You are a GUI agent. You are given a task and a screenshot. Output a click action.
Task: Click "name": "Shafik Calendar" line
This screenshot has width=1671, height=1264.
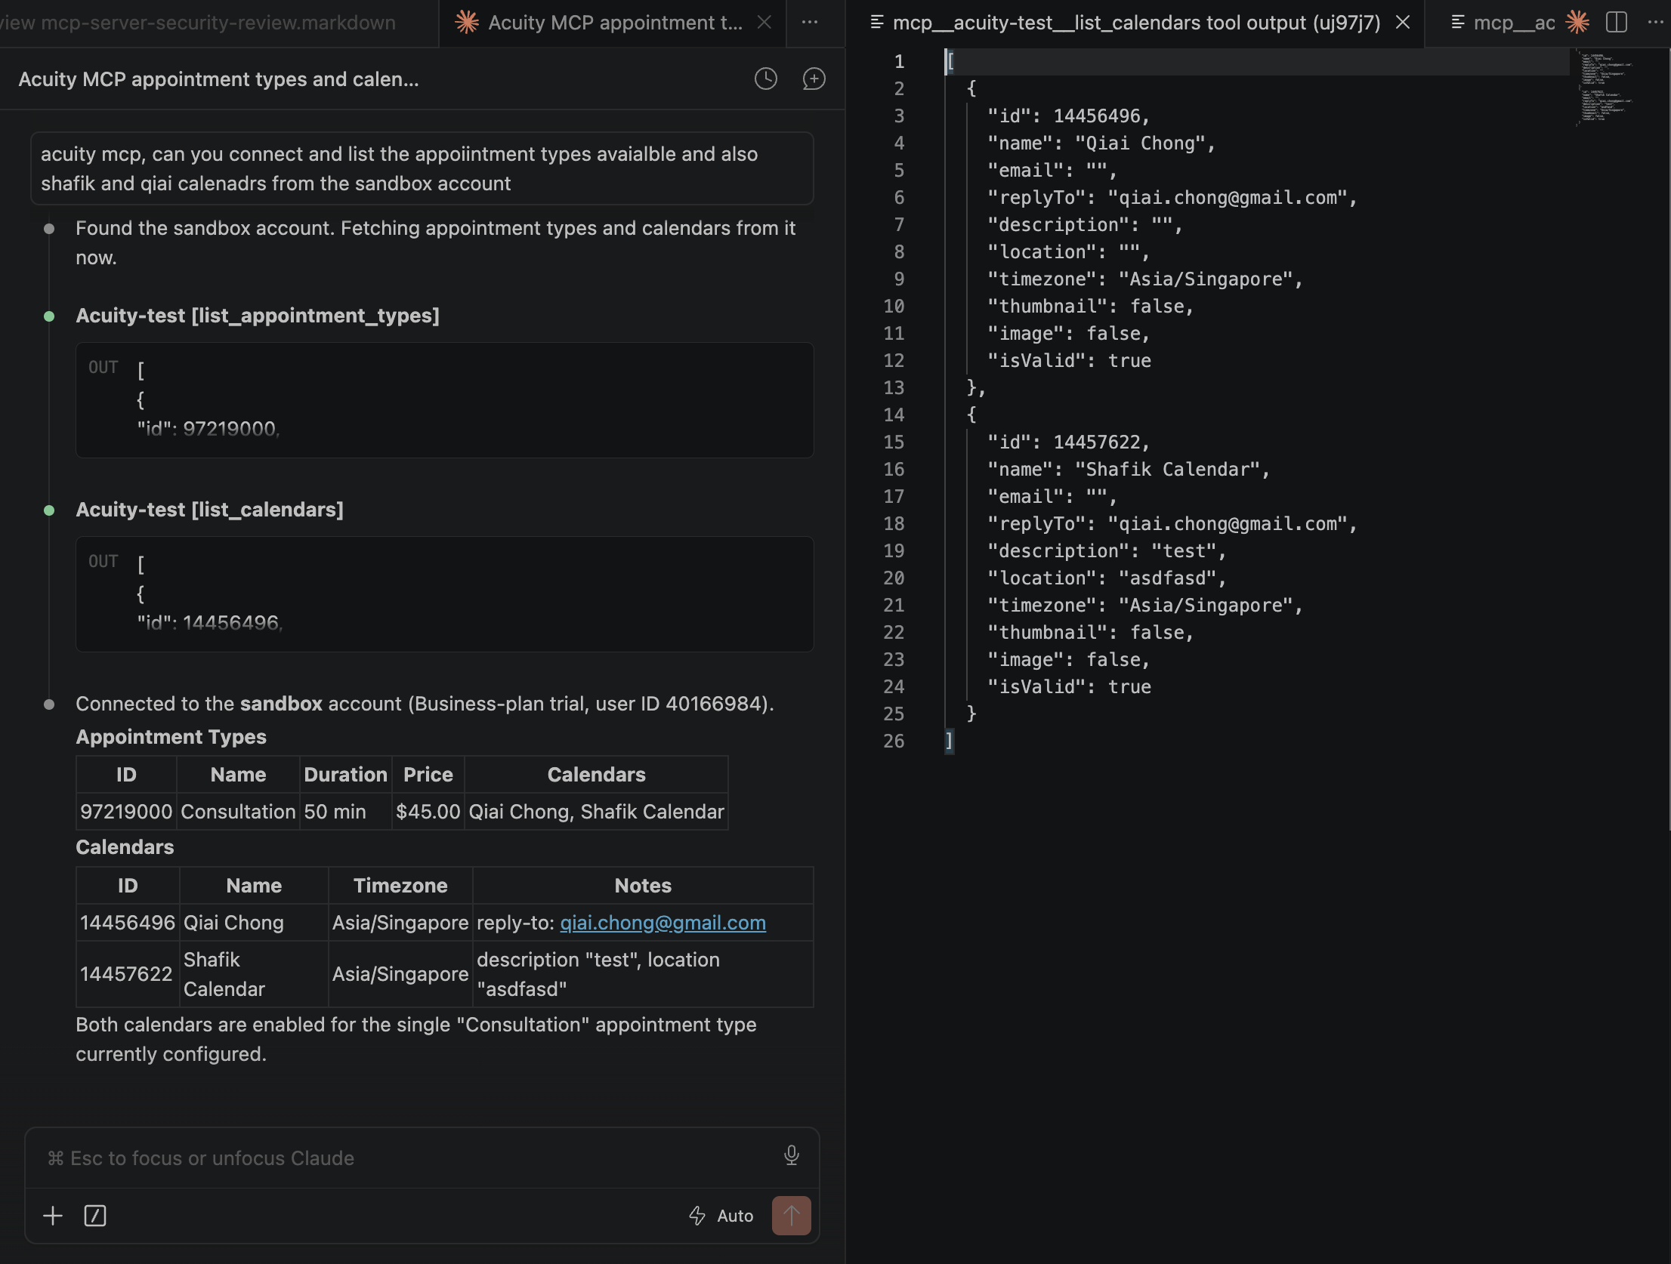(1129, 470)
